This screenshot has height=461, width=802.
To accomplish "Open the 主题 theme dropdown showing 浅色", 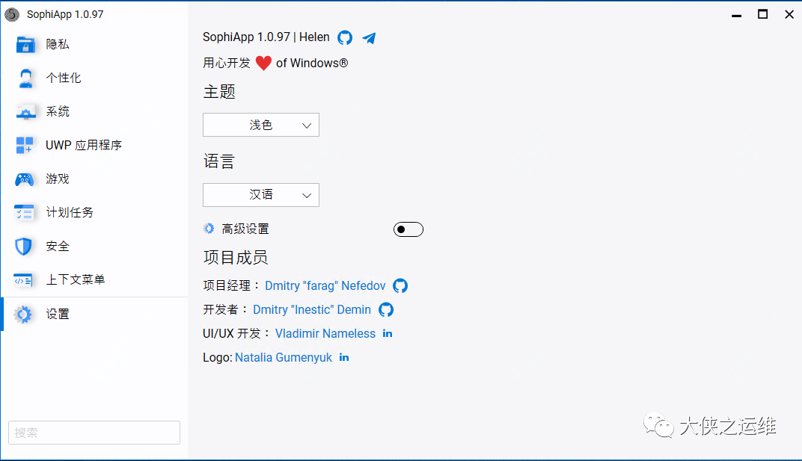I will [x=261, y=125].
